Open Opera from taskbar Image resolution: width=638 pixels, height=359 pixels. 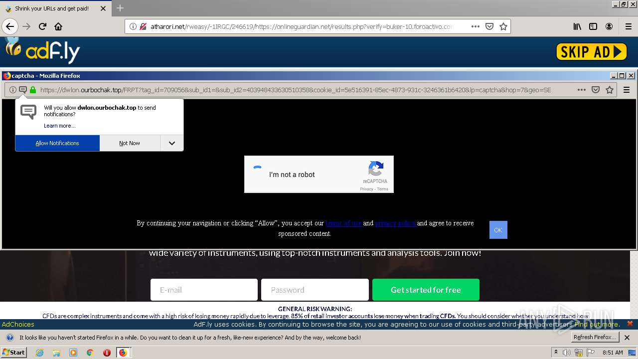pos(107,353)
